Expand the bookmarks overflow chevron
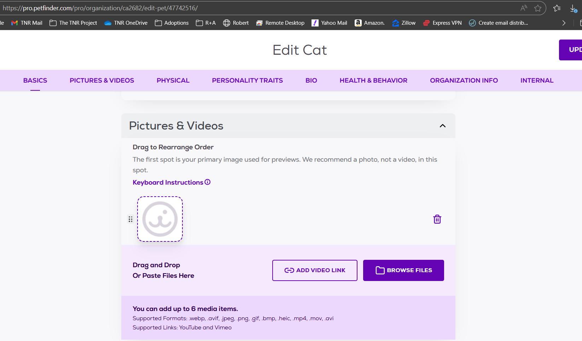The height and width of the screenshot is (341, 582). click(x=564, y=23)
